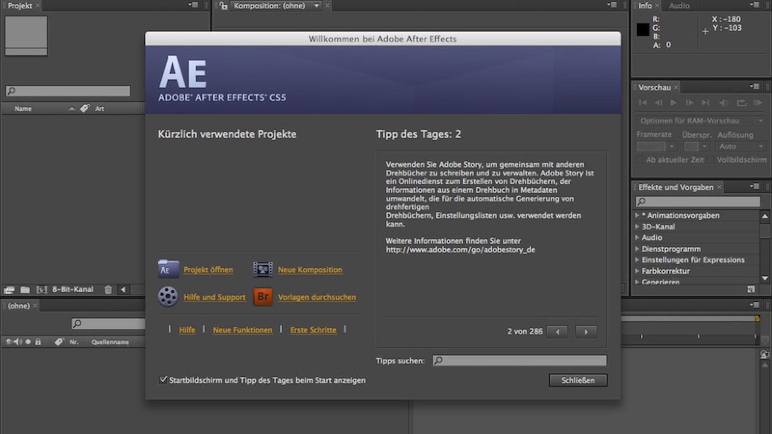Open the Komposition: (ohne) dropdown
Screen dimensions: 772x434
[x=317, y=6]
